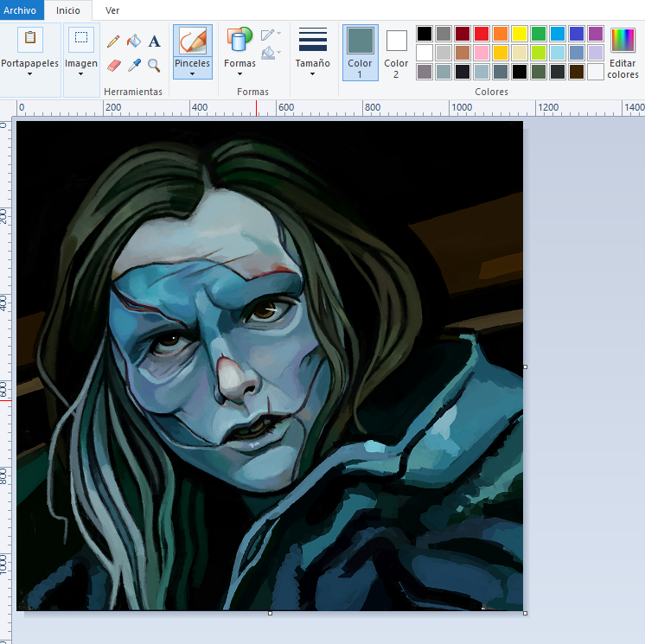Screen dimensions: 645x644
Task: Click the Tamaño line thickness icon
Action: (x=313, y=40)
